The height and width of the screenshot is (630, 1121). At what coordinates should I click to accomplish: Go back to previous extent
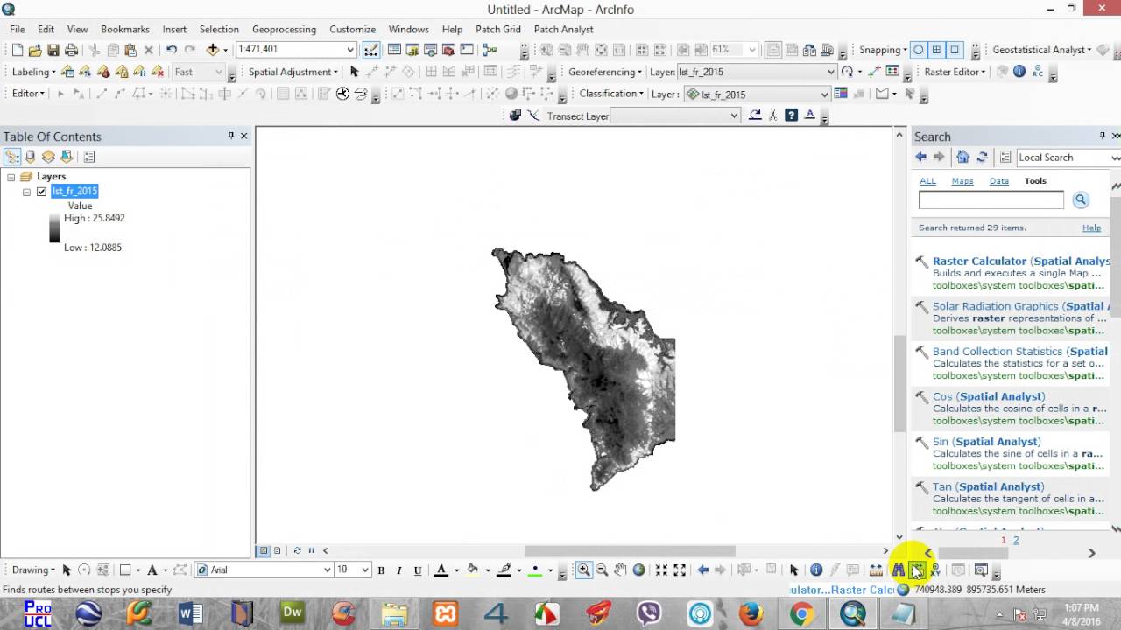[x=702, y=570]
